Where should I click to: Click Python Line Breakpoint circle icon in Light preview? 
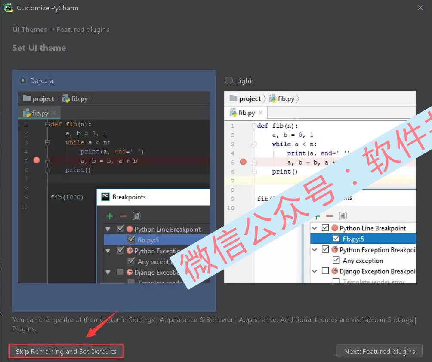[x=335, y=228]
